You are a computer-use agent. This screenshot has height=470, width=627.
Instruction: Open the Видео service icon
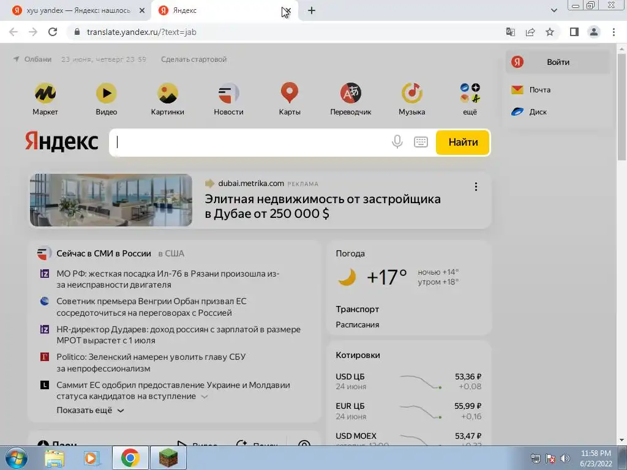[107, 93]
